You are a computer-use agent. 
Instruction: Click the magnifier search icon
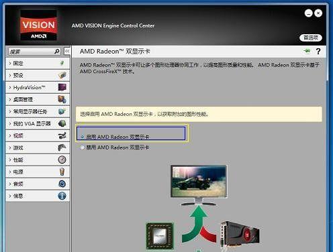[x=57, y=52]
